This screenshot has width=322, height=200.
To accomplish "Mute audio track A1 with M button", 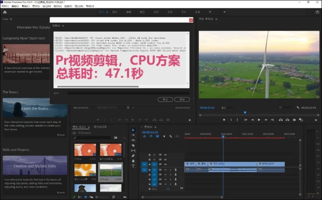I will [166, 170].
